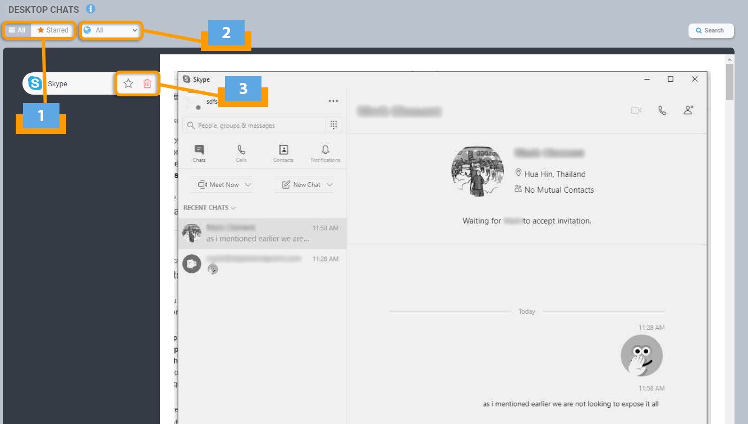748x424 pixels.
Task: Minimize the Skype window
Action: click(647, 80)
